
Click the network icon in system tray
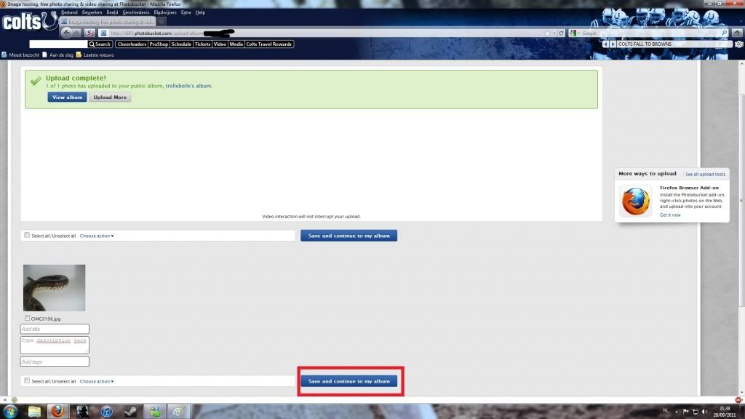(x=695, y=412)
